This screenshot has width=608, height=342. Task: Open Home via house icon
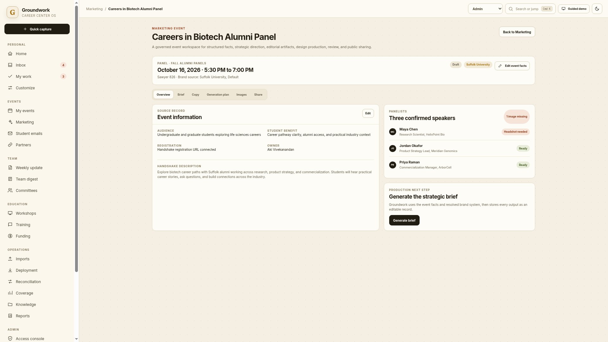(10, 54)
